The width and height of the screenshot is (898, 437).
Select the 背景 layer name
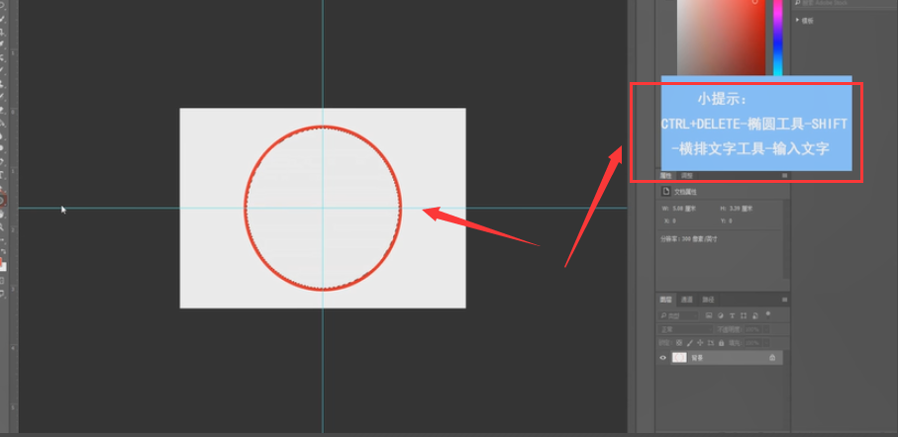[696, 358]
